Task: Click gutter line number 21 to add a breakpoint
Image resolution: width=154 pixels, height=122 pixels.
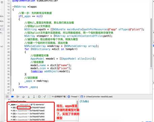Action: click(x=8, y=29)
